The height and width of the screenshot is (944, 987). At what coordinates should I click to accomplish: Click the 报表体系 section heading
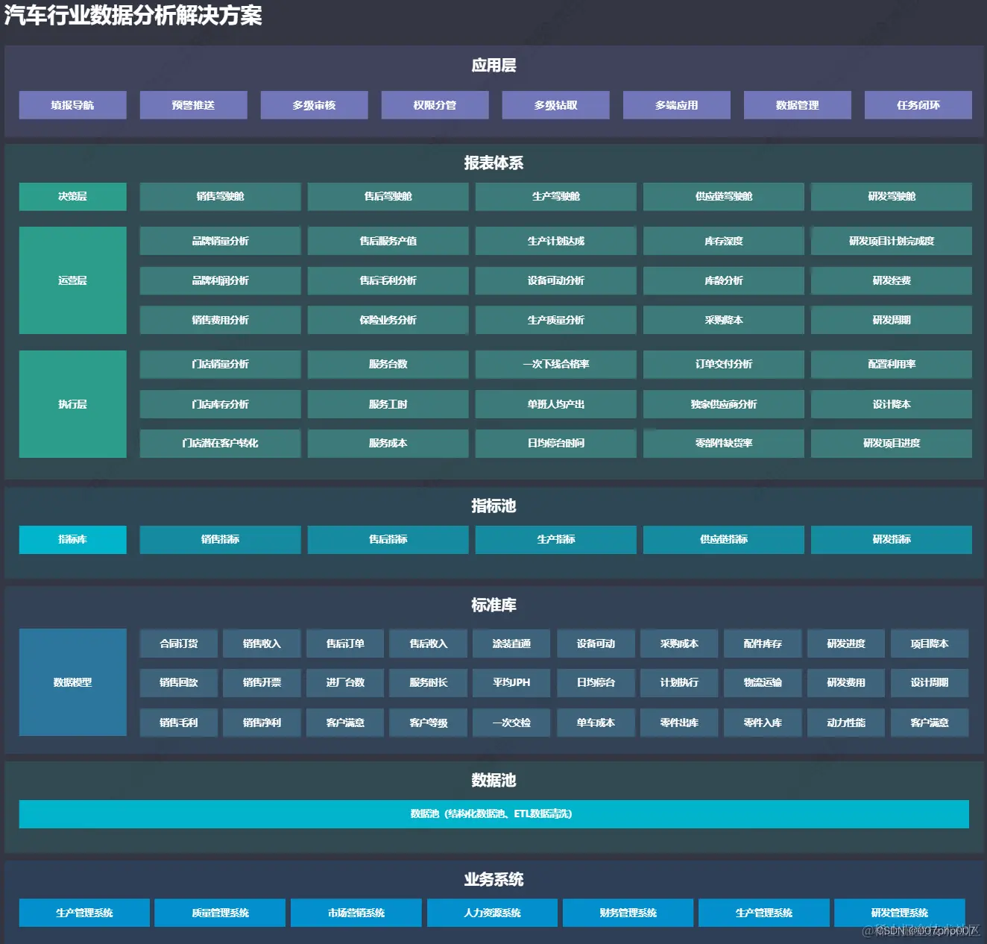point(493,163)
